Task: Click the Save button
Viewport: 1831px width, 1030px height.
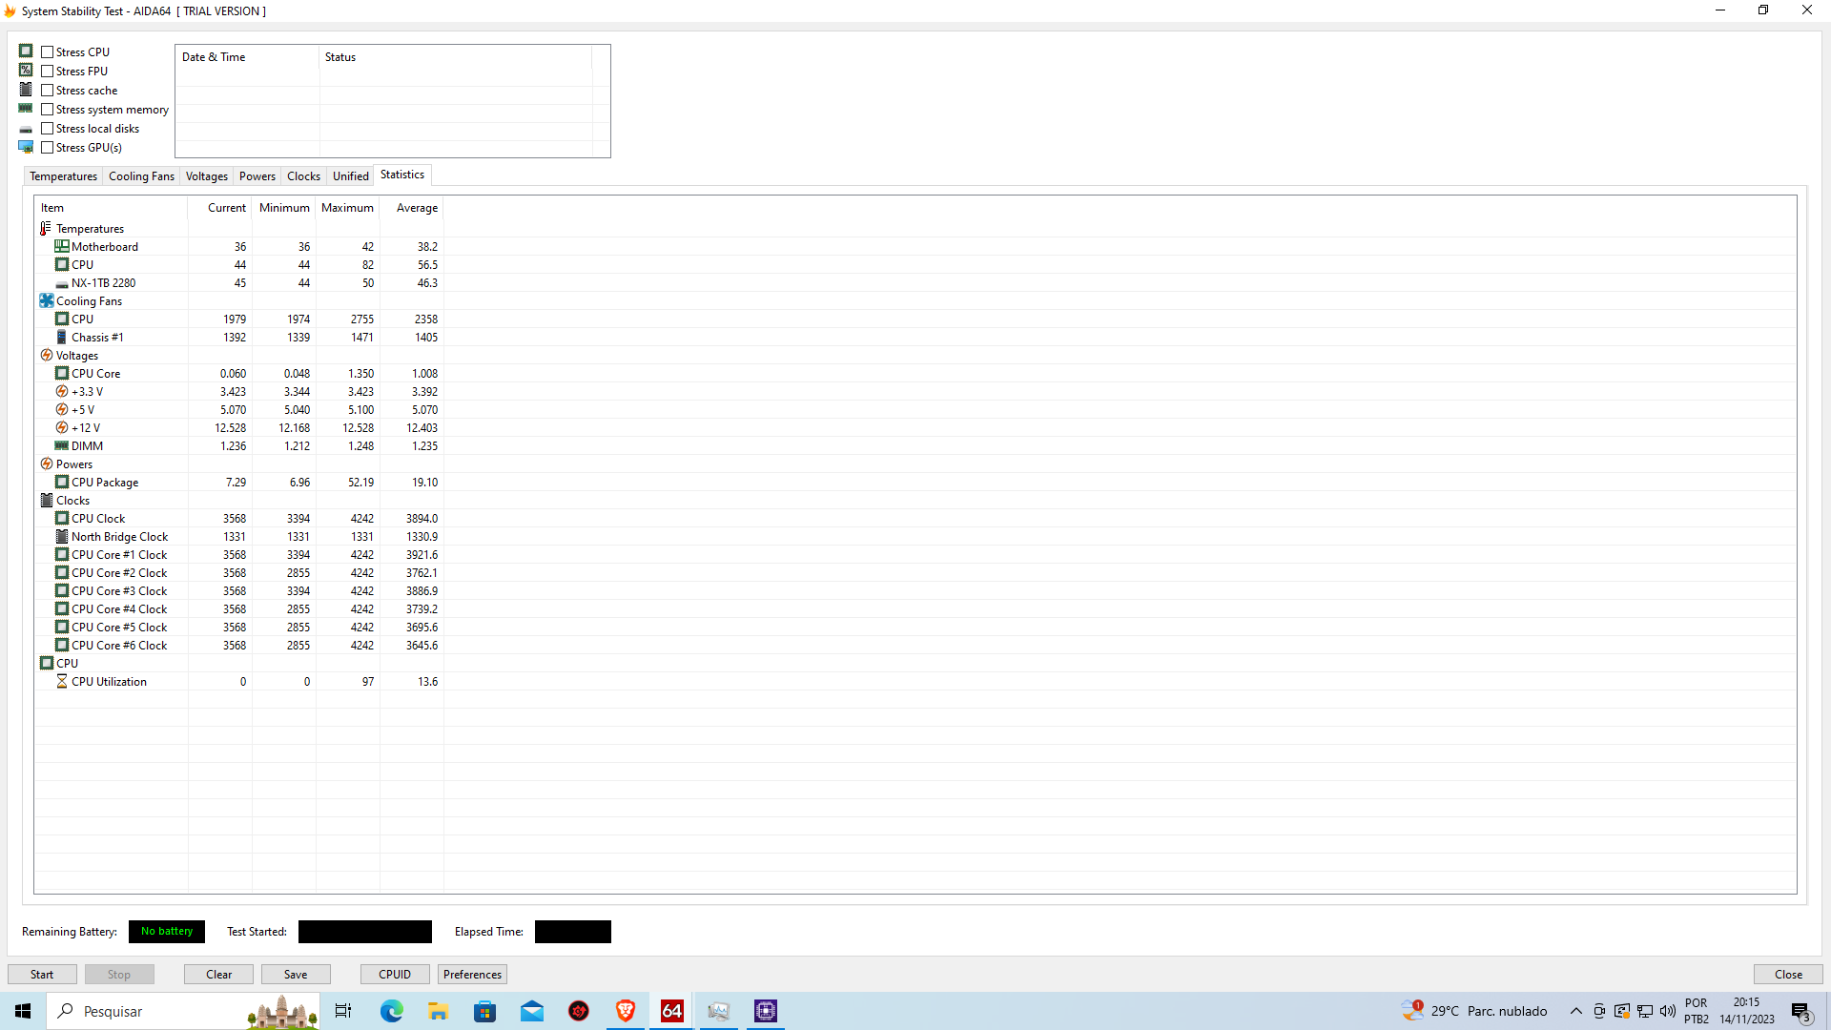Action: click(296, 974)
